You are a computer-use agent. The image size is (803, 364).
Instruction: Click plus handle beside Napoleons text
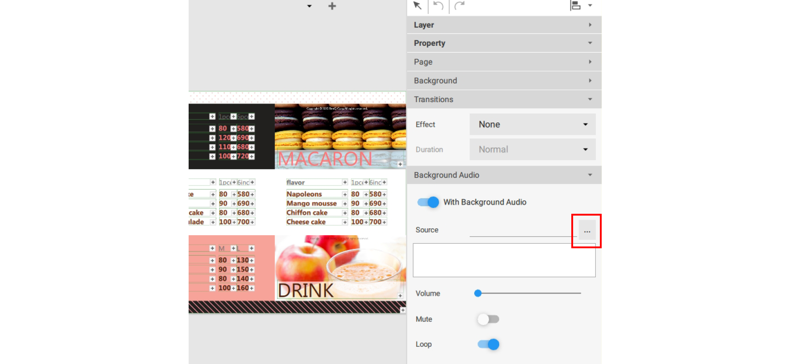[x=345, y=194]
